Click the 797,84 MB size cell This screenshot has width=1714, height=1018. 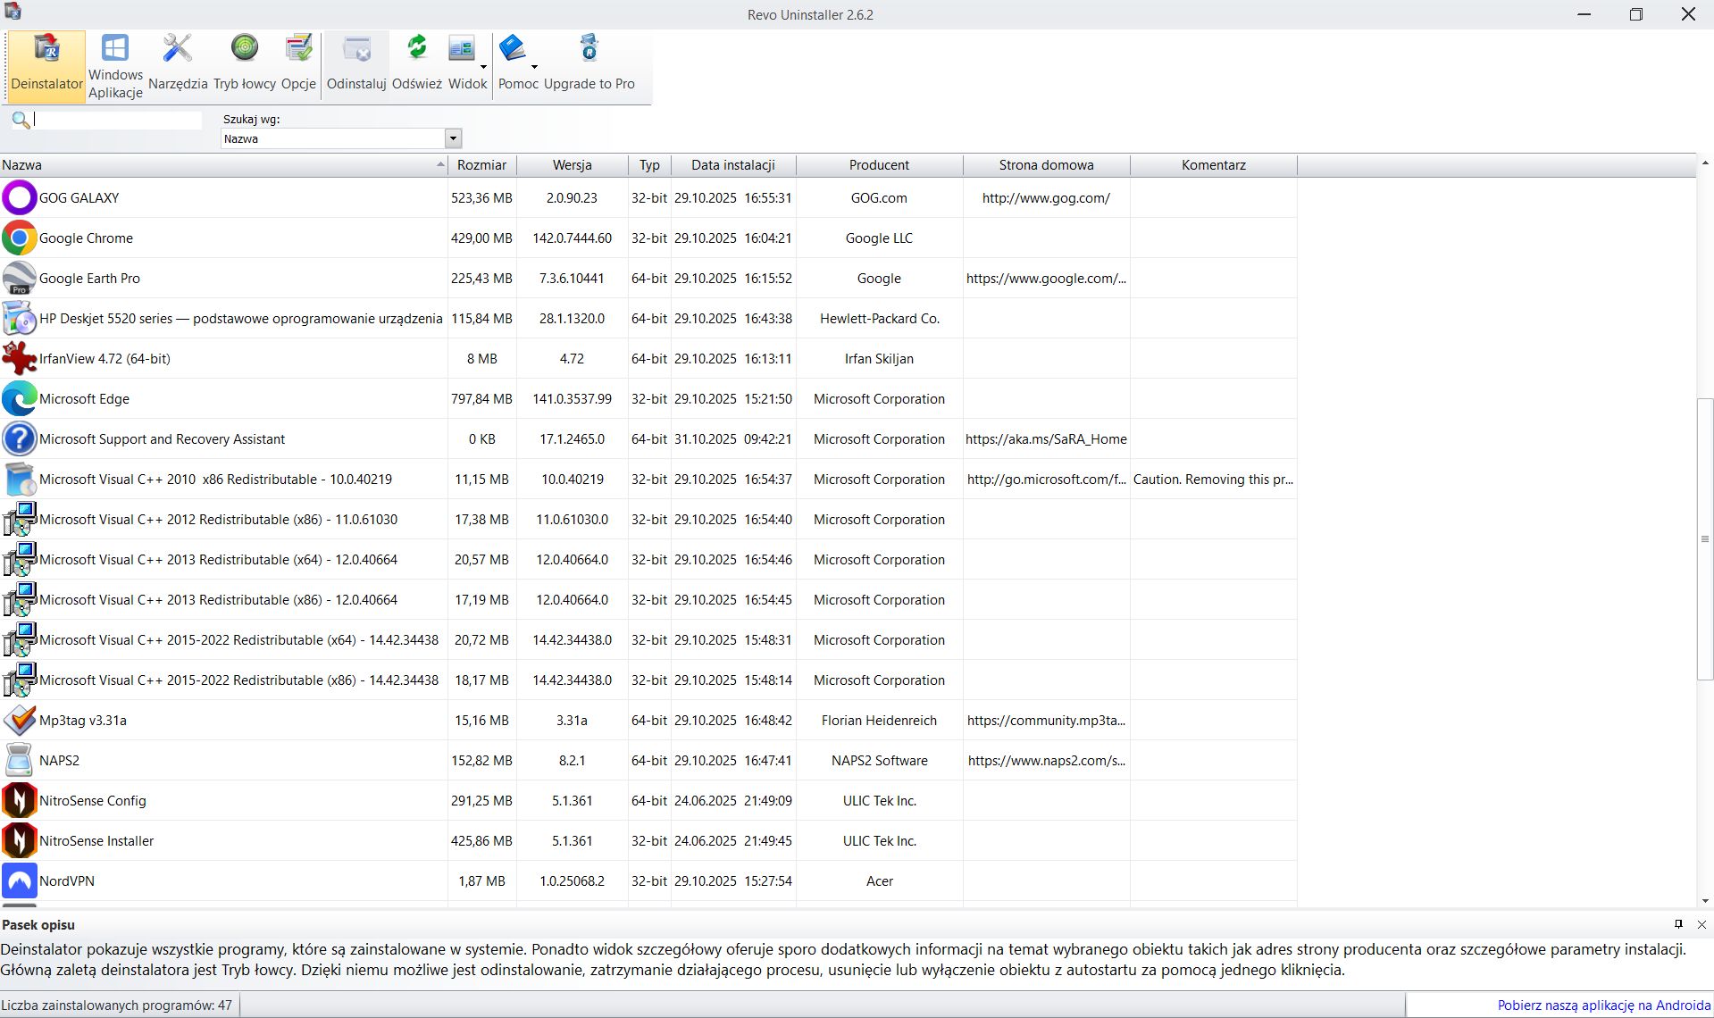(x=481, y=399)
